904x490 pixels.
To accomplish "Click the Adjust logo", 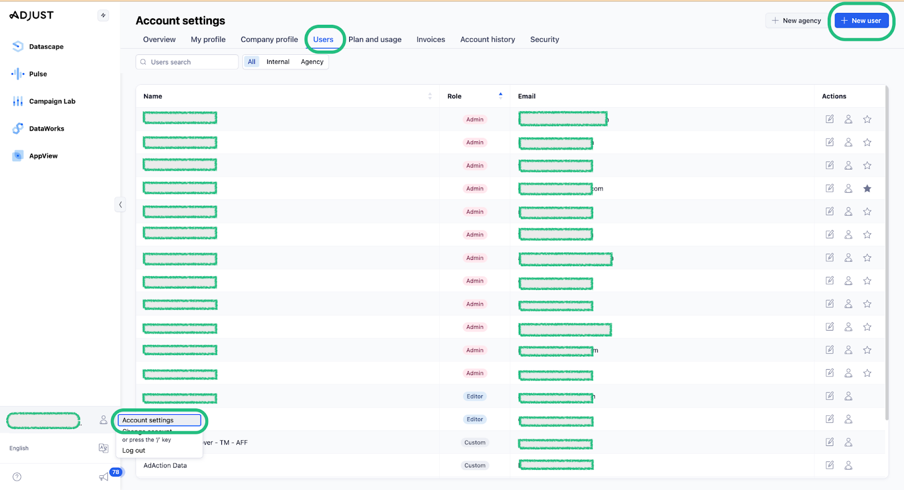I will [32, 15].
